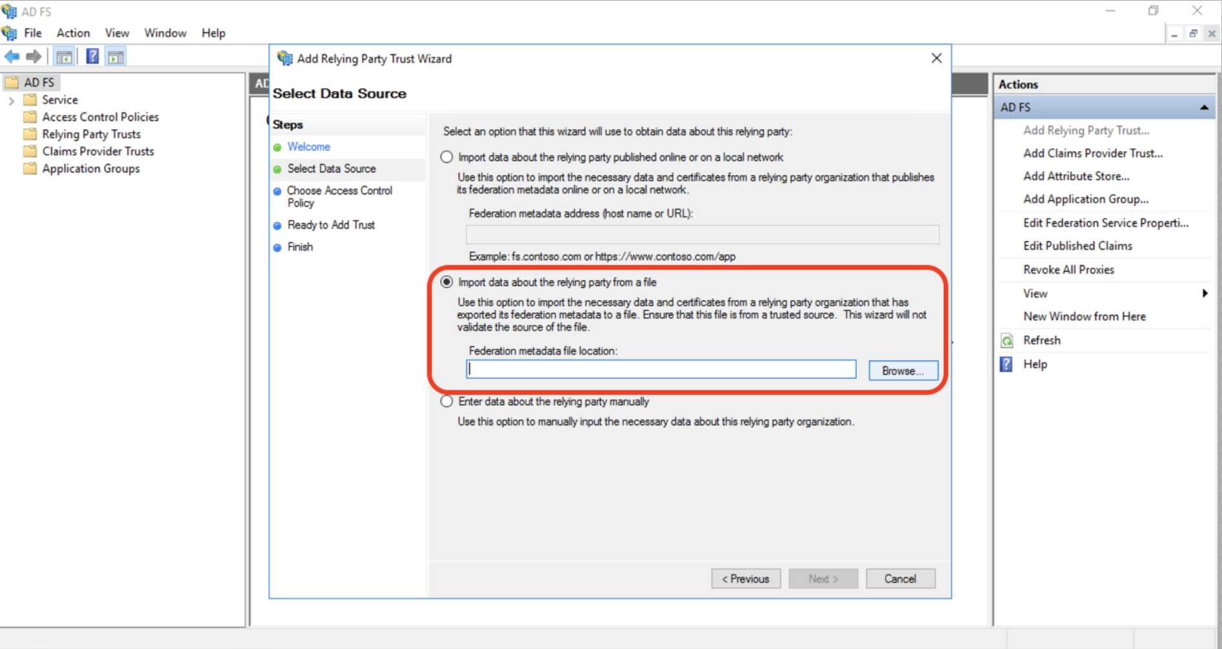The image size is (1222, 649).
Task: Click the Relying Party Trusts folder icon
Action: pyautogui.click(x=30, y=134)
